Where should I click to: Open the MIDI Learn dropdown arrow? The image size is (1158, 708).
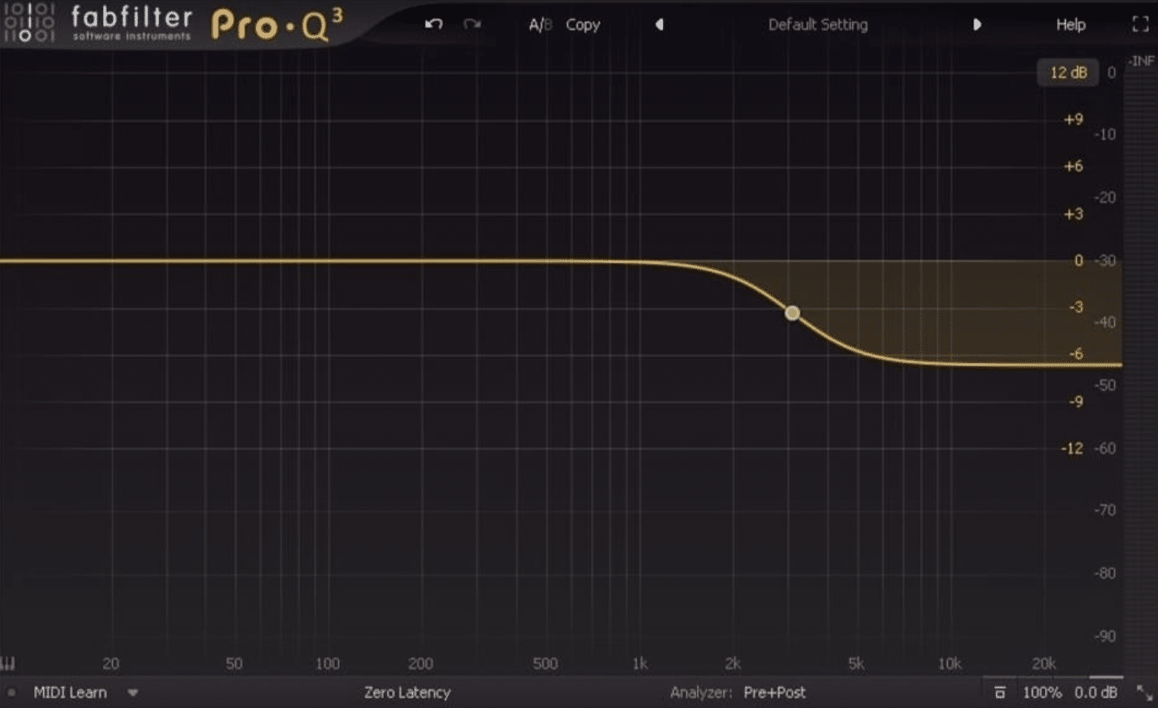[x=133, y=692]
